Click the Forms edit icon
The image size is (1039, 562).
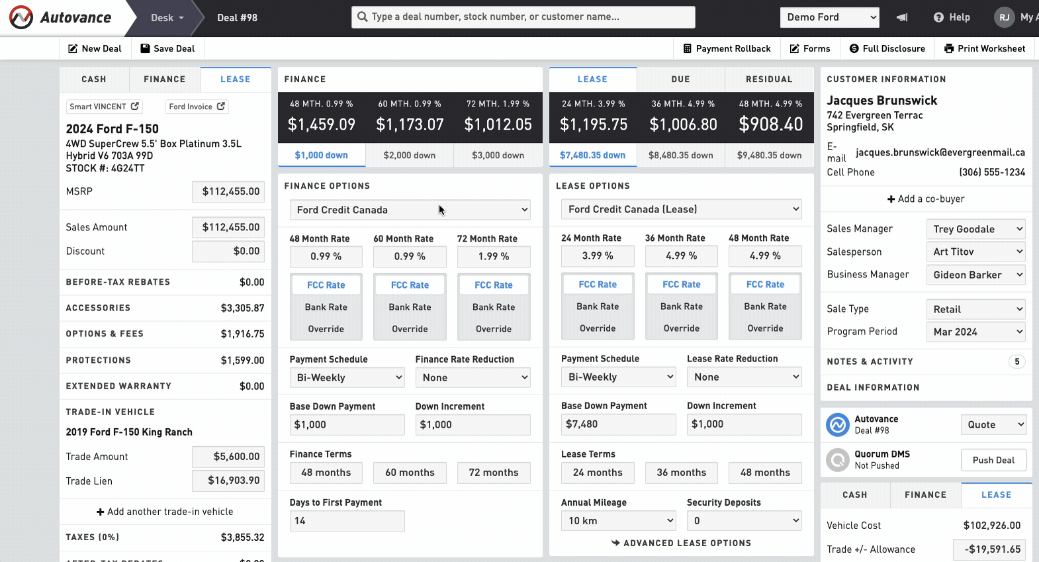(x=795, y=48)
